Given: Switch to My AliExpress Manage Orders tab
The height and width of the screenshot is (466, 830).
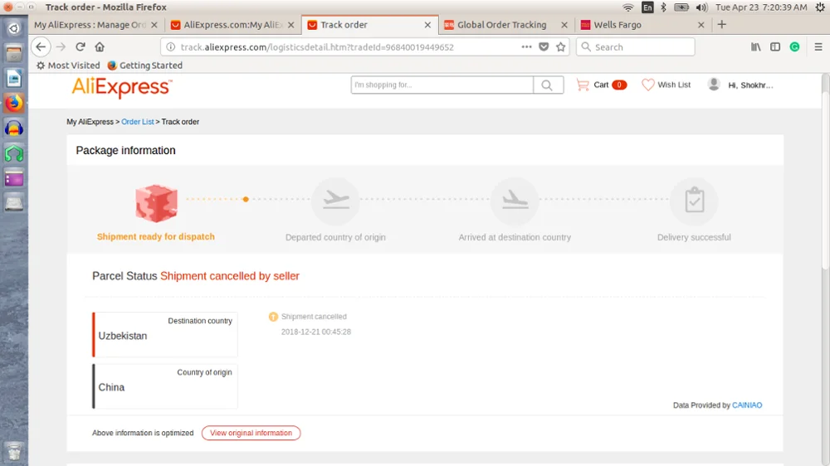Looking at the screenshot, I should click(90, 25).
